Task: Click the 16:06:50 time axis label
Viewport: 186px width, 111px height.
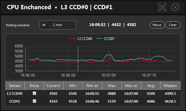Action: pos(68,75)
